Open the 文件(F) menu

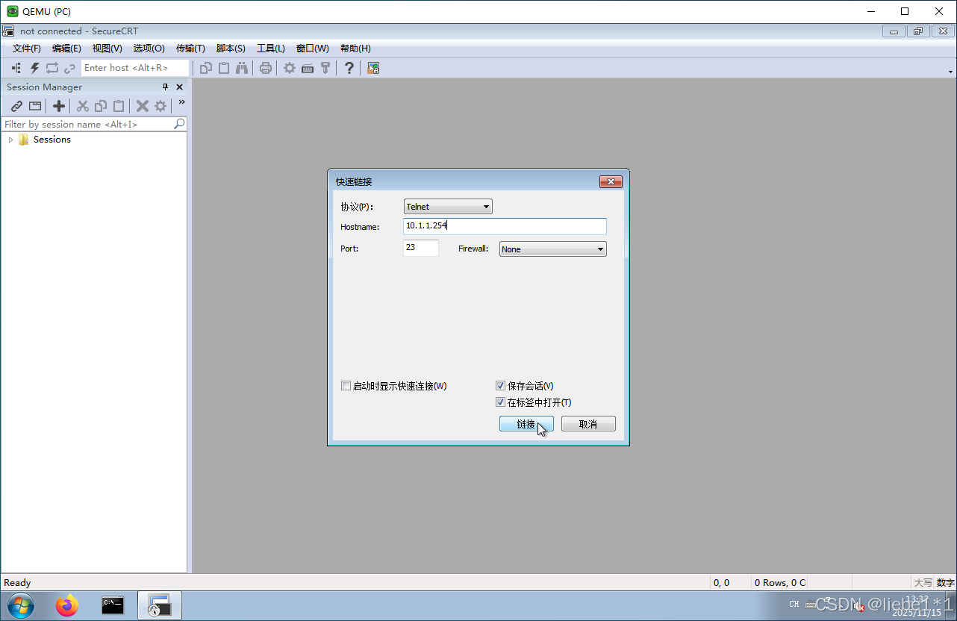(26, 49)
